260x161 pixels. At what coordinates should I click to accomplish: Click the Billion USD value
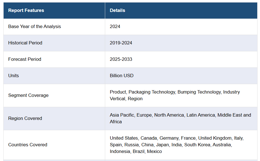click(x=122, y=76)
